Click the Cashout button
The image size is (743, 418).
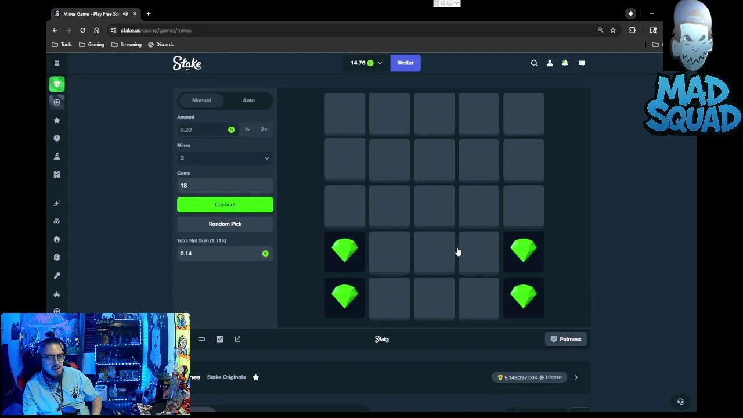click(x=225, y=204)
